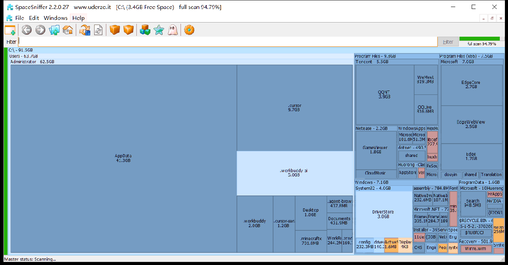The height and width of the screenshot is (265, 508).
Task: Select the WeMeet 819.3MB block
Action: click(x=426, y=80)
